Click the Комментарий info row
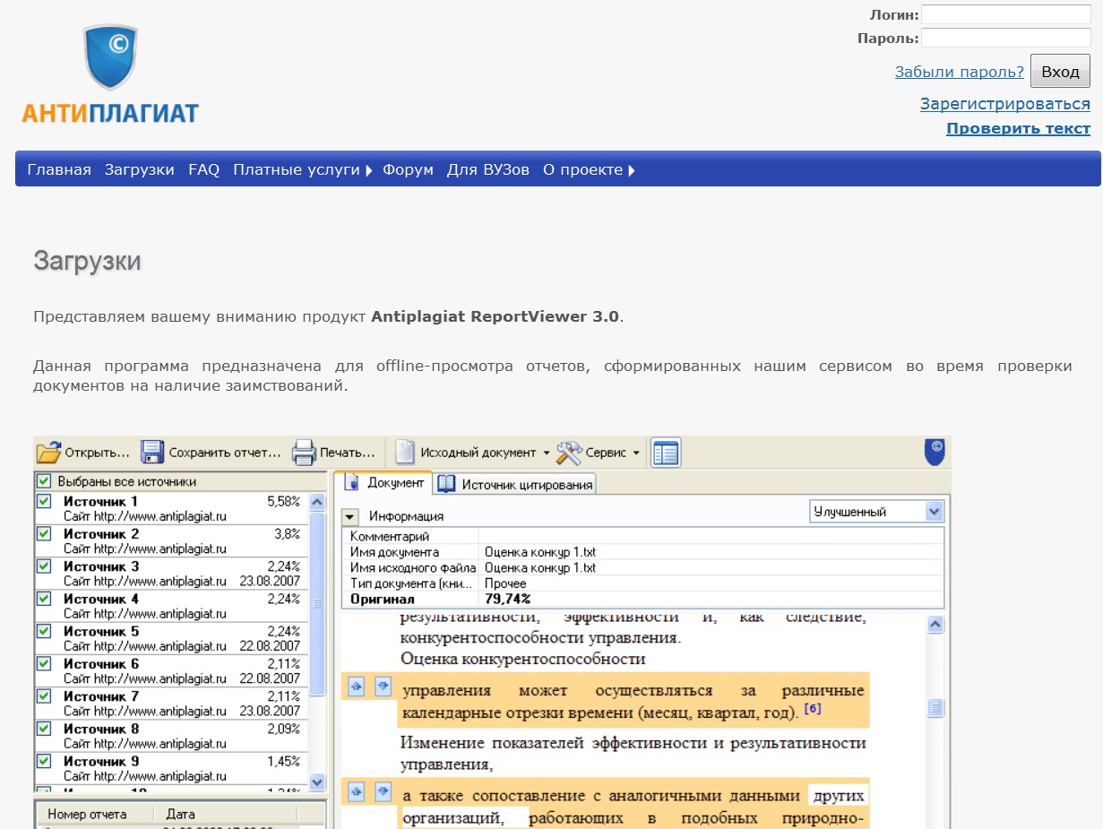The height and width of the screenshot is (829, 1103). pos(642,536)
